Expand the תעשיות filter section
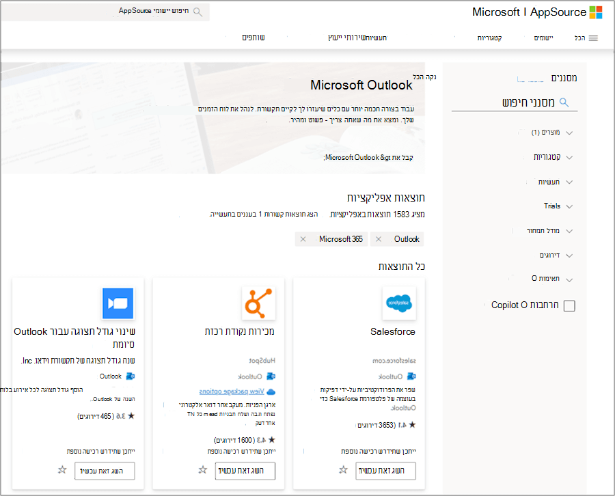This screenshot has height=496, width=615. pos(555,182)
